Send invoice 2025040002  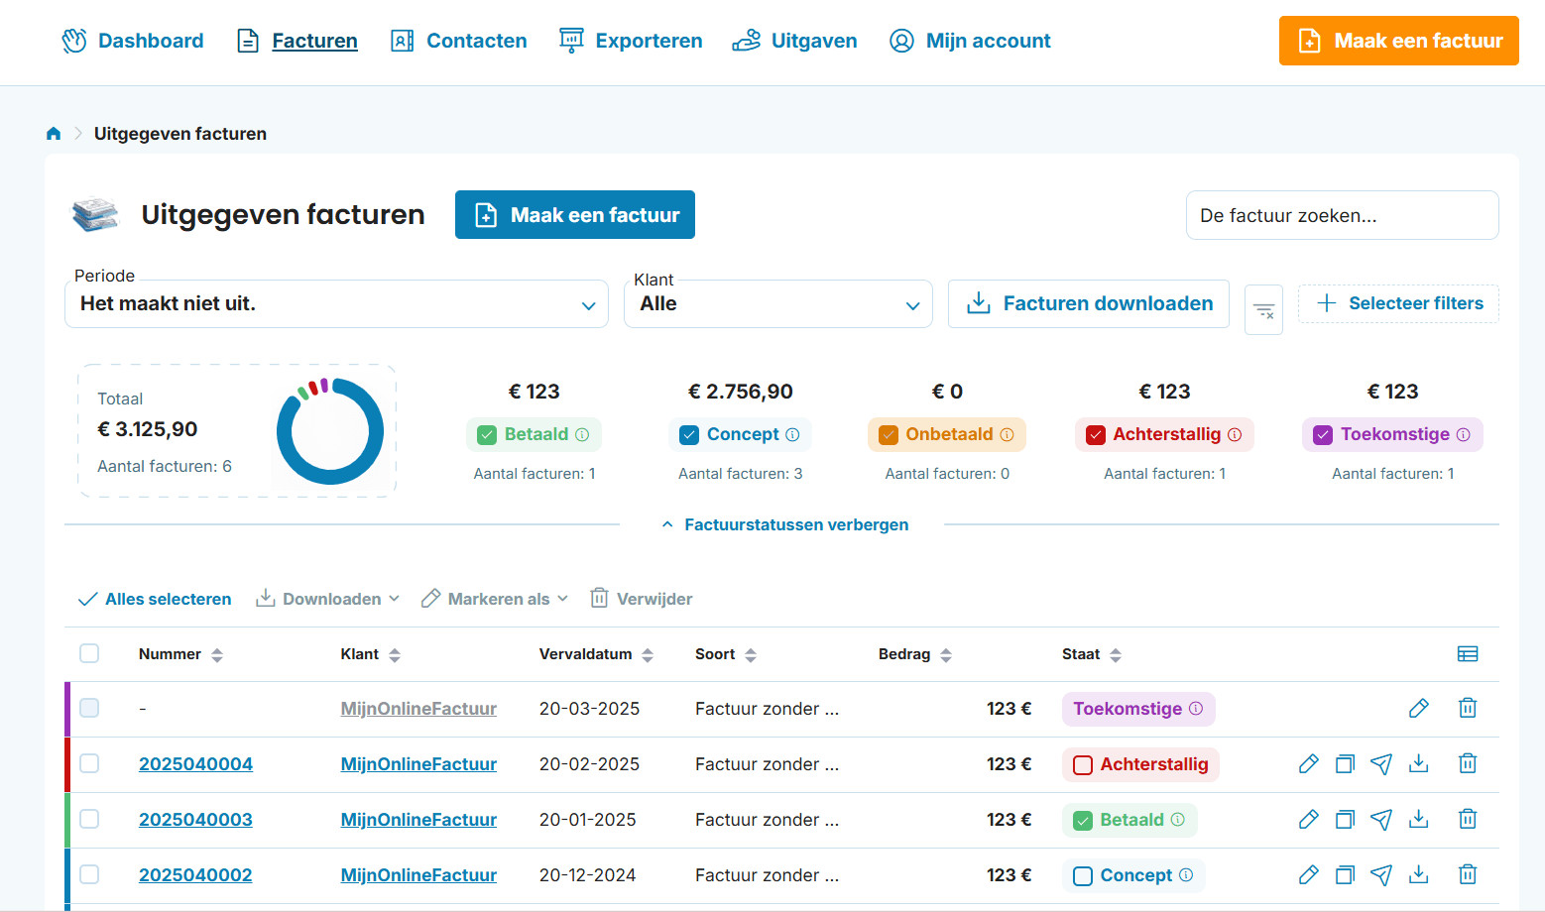tap(1381, 874)
